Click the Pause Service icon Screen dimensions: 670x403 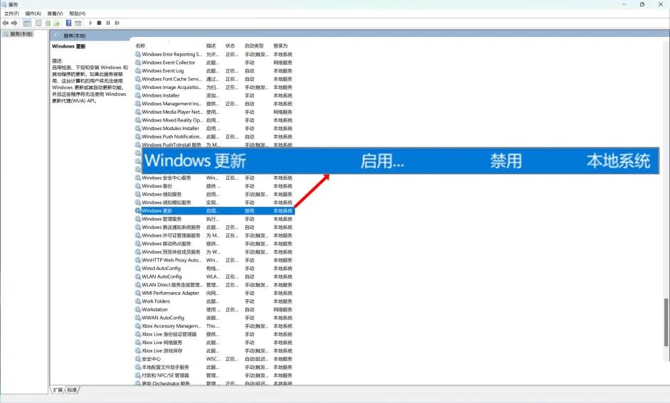(108, 23)
